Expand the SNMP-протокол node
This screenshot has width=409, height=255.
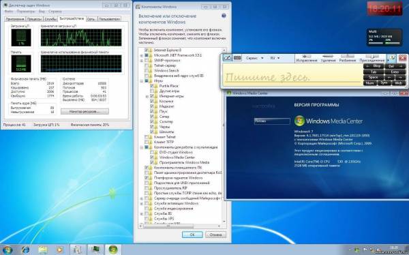click(141, 61)
